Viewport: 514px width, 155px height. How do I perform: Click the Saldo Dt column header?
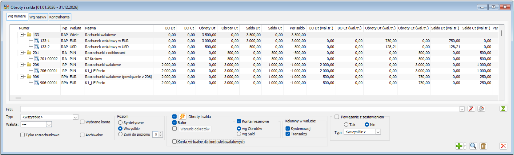[x=252, y=28]
